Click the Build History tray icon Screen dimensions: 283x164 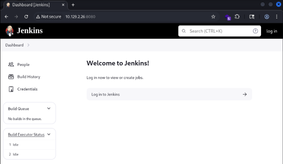[11, 77]
